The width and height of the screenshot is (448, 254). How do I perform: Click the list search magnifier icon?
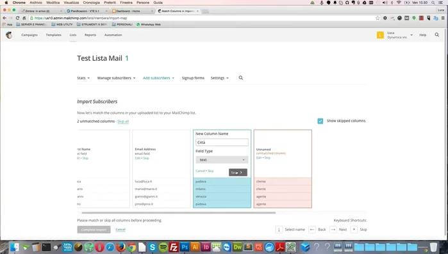tap(241, 78)
